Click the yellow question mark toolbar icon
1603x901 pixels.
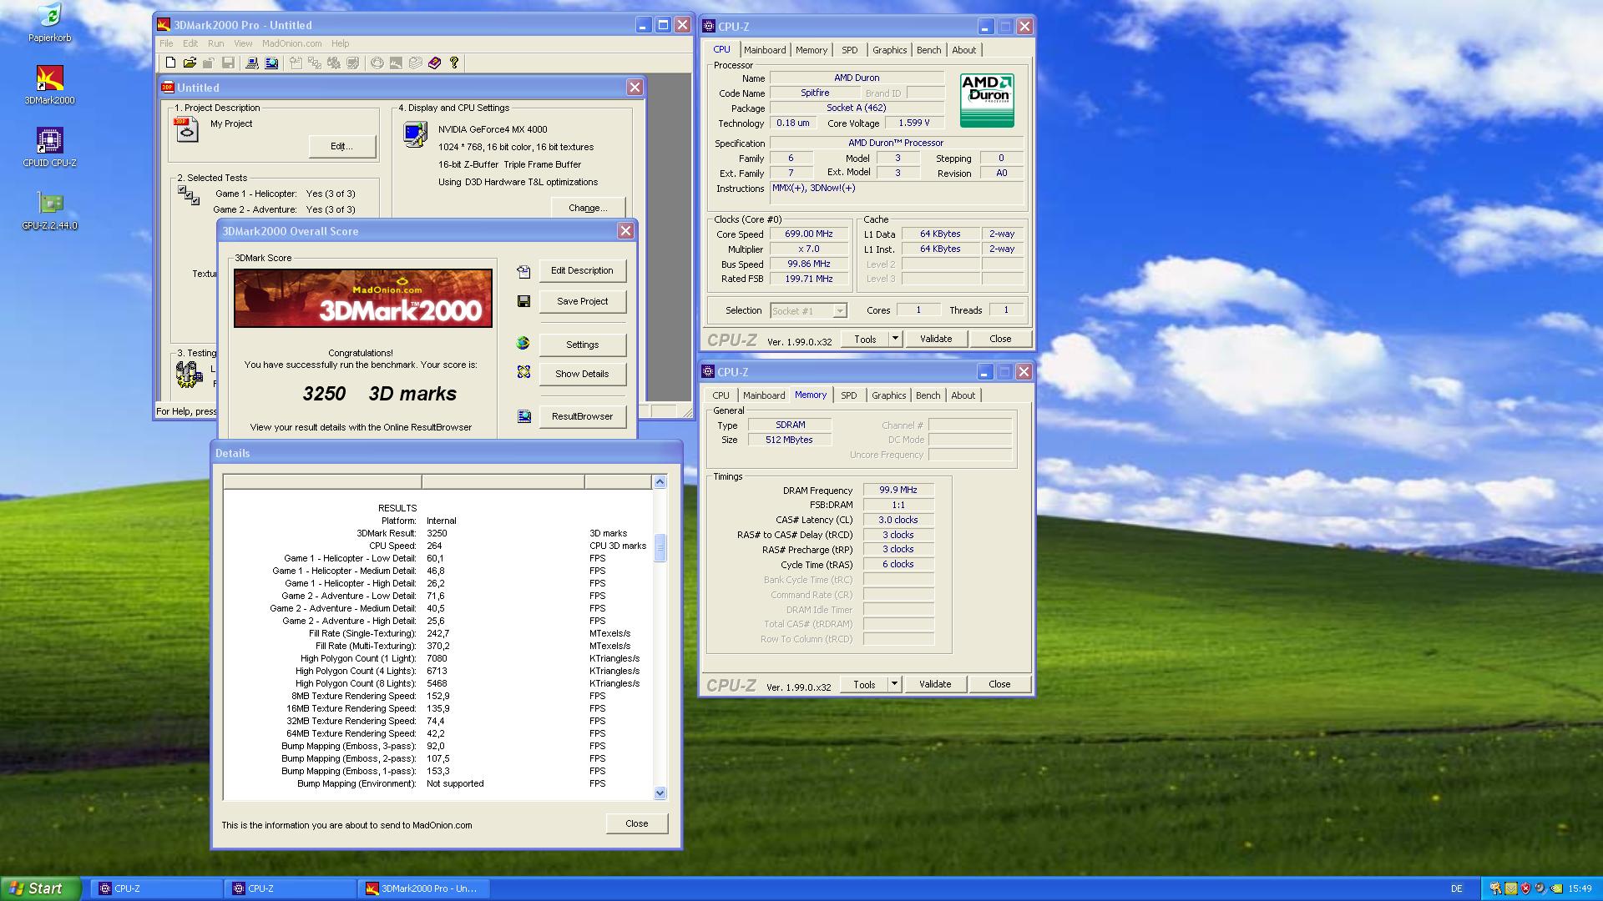(x=454, y=63)
